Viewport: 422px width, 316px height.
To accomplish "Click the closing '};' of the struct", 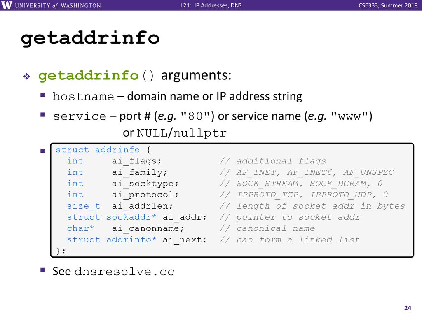I will point(61,251).
